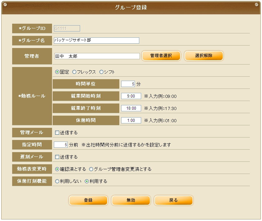The width and height of the screenshot is (262, 221).
Task: Select the 固定 work rule radio button
Action: point(57,72)
